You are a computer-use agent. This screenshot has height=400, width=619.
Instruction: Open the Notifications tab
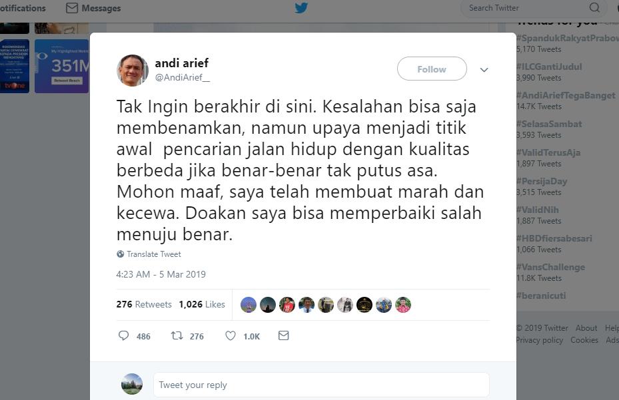(x=23, y=8)
